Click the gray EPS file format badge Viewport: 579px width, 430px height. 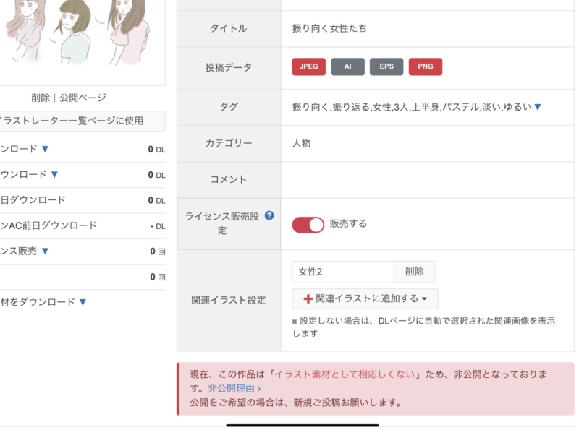pos(386,66)
